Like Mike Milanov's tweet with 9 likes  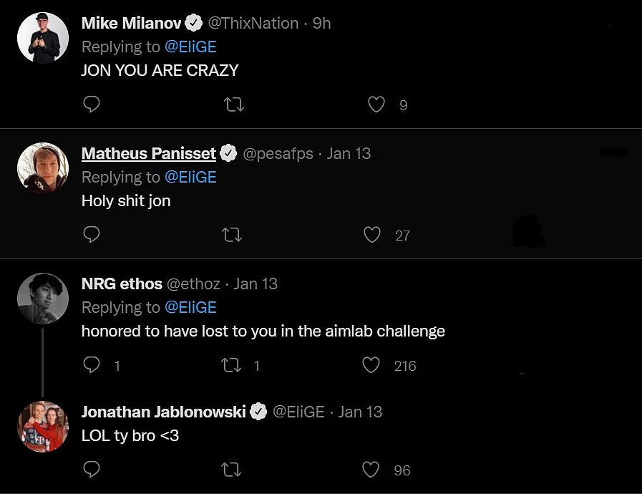pos(376,105)
